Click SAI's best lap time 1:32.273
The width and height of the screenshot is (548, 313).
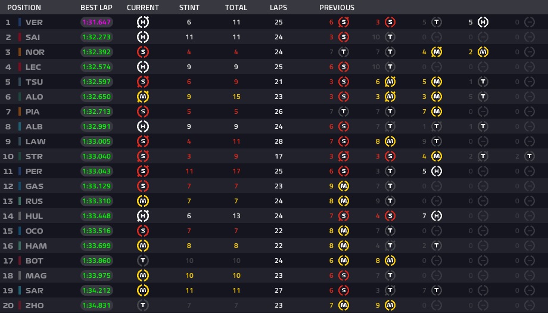pyautogui.click(x=96, y=37)
